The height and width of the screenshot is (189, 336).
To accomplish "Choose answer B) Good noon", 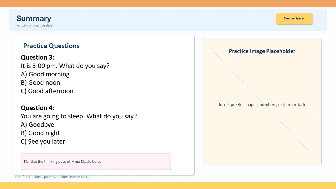I will coord(40,83).
